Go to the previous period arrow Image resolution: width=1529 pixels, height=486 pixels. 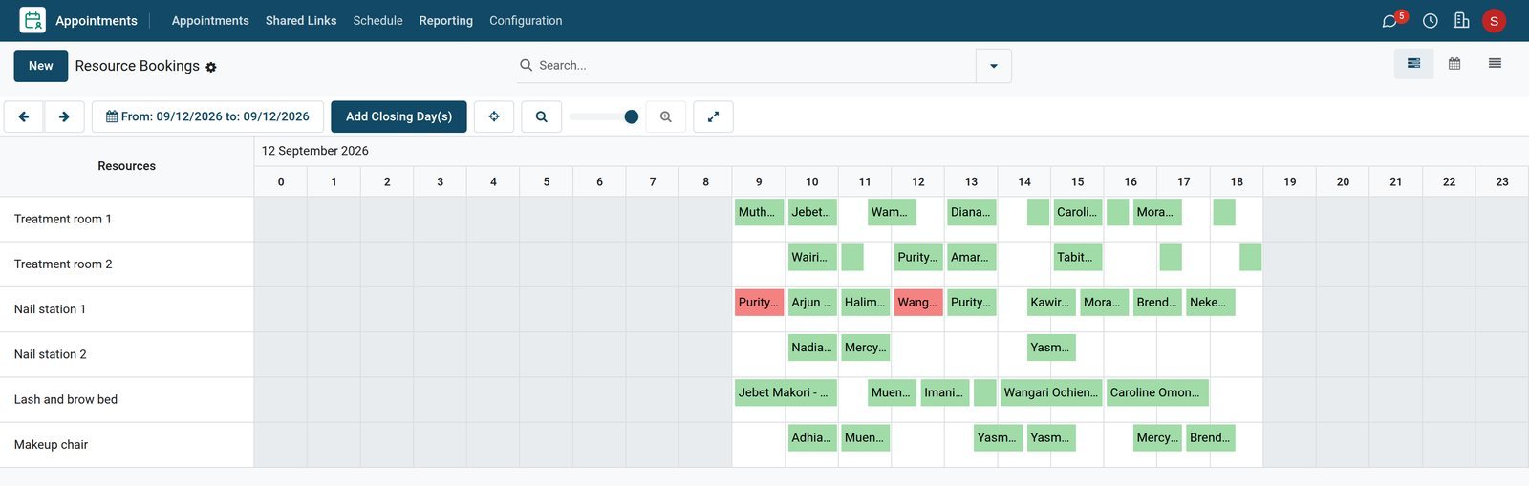24,116
